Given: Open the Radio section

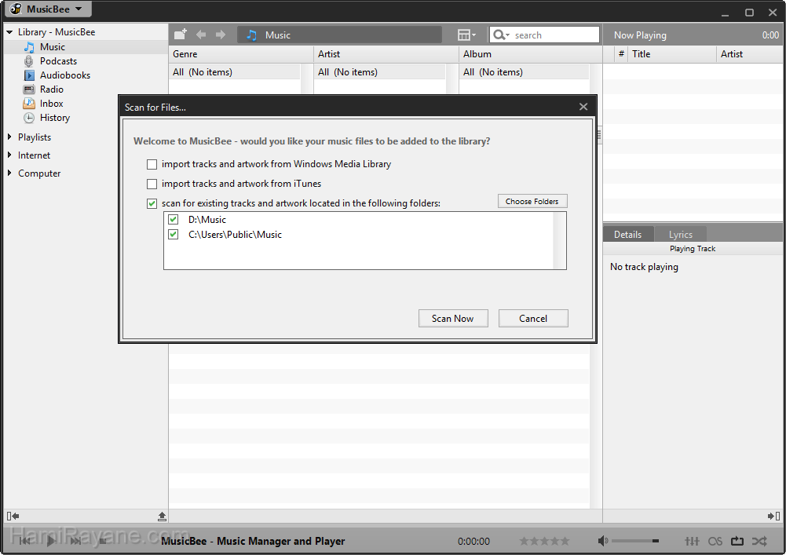Looking at the screenshot, I should tap(52, 89).
